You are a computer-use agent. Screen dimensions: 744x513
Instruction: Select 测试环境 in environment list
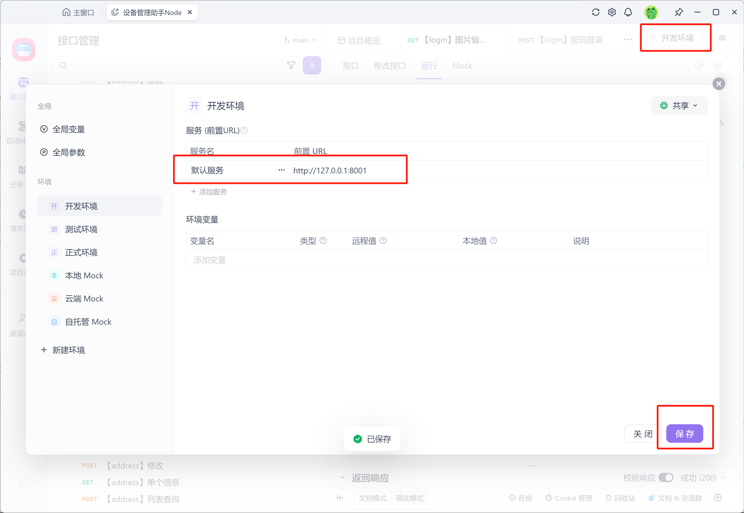coord(81,229)
